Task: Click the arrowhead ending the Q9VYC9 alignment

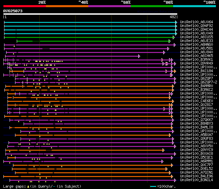Action: click(x=164, y=150)
